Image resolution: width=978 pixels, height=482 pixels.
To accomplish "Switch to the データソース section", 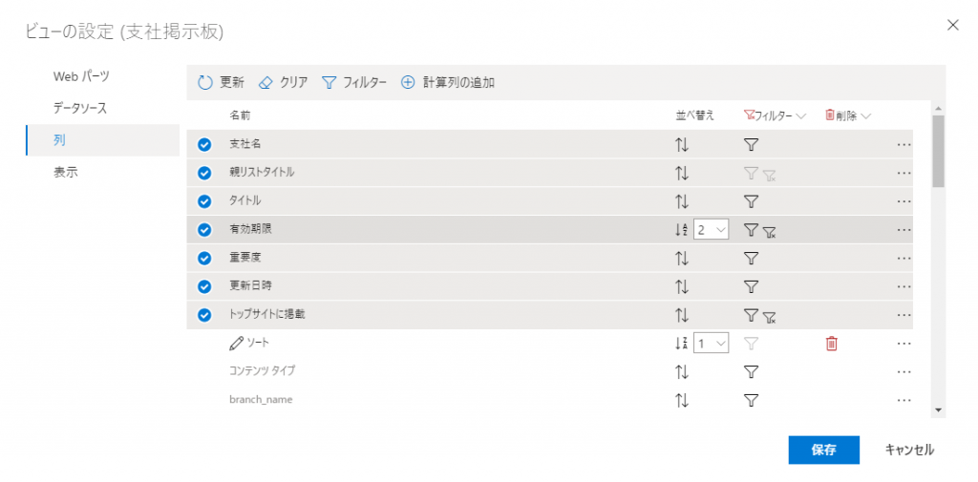I will coord(80,108).
